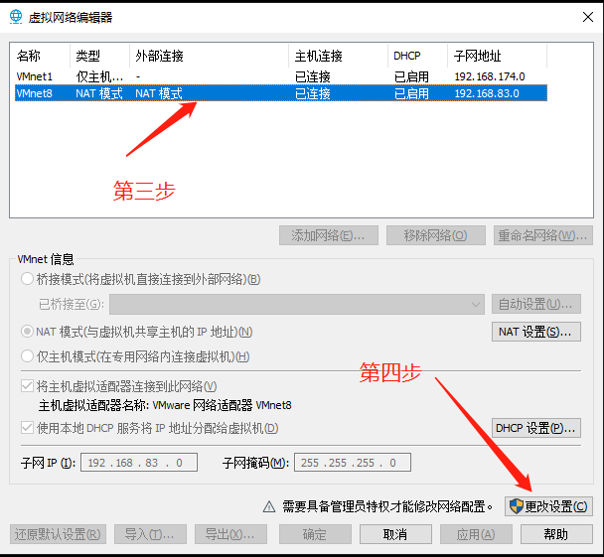Click the 主机虚拟适配器名称 VMnet8 text

(165, 405)
